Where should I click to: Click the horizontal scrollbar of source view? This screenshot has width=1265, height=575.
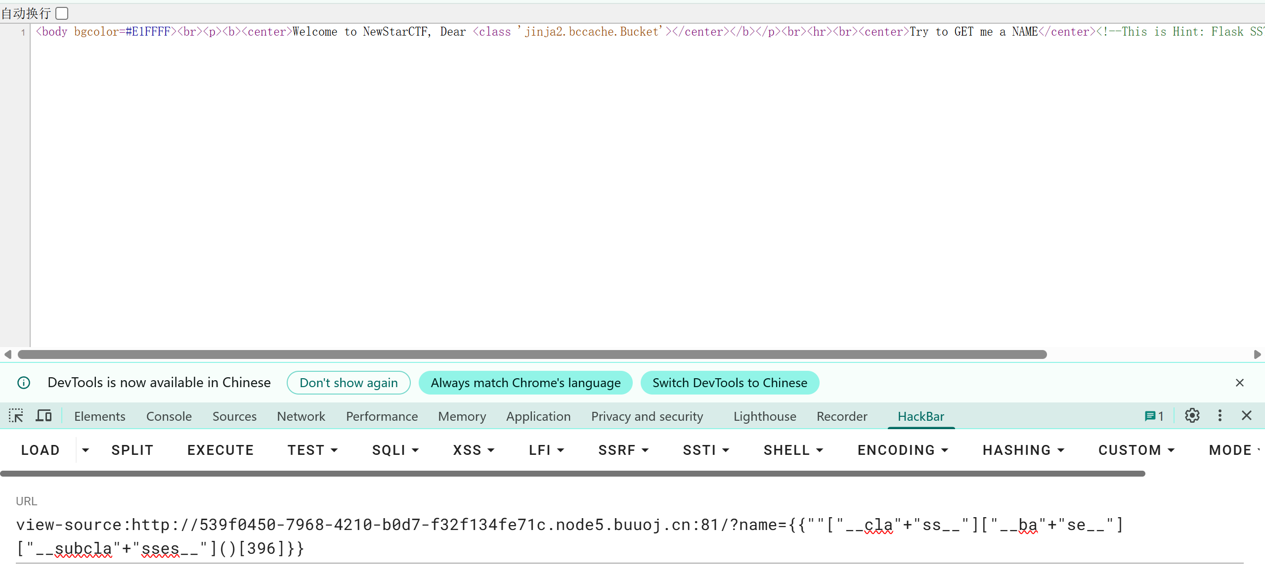pyautogui.click(x=532, y=354)
